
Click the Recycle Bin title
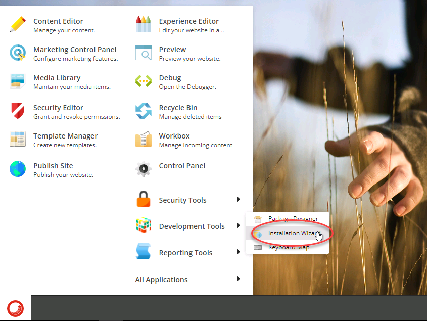[x=178, y=108]
